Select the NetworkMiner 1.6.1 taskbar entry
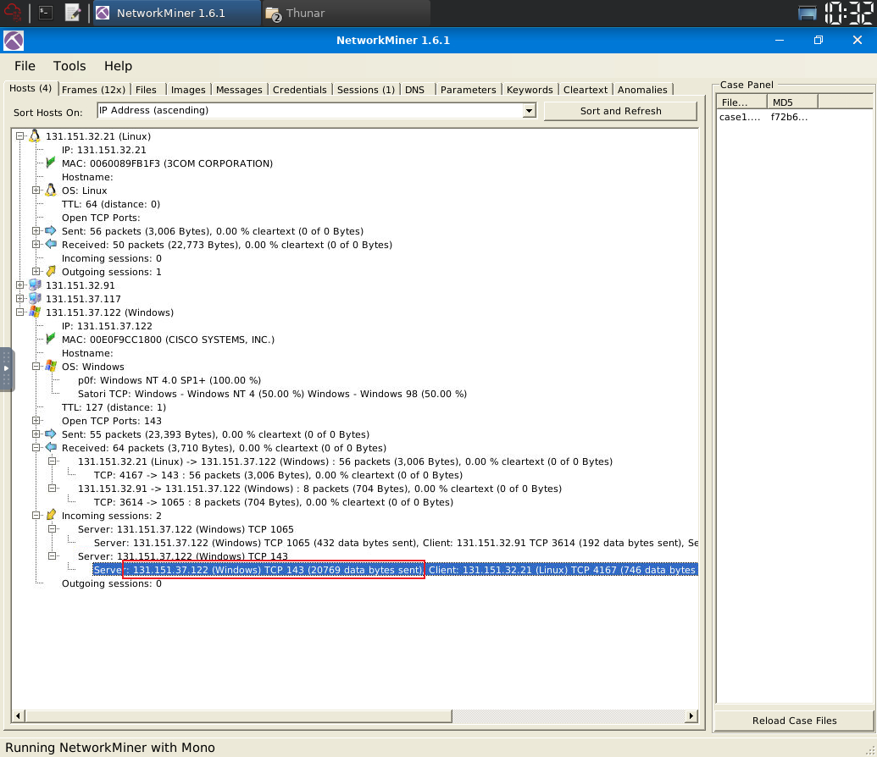 pos(176,13)
